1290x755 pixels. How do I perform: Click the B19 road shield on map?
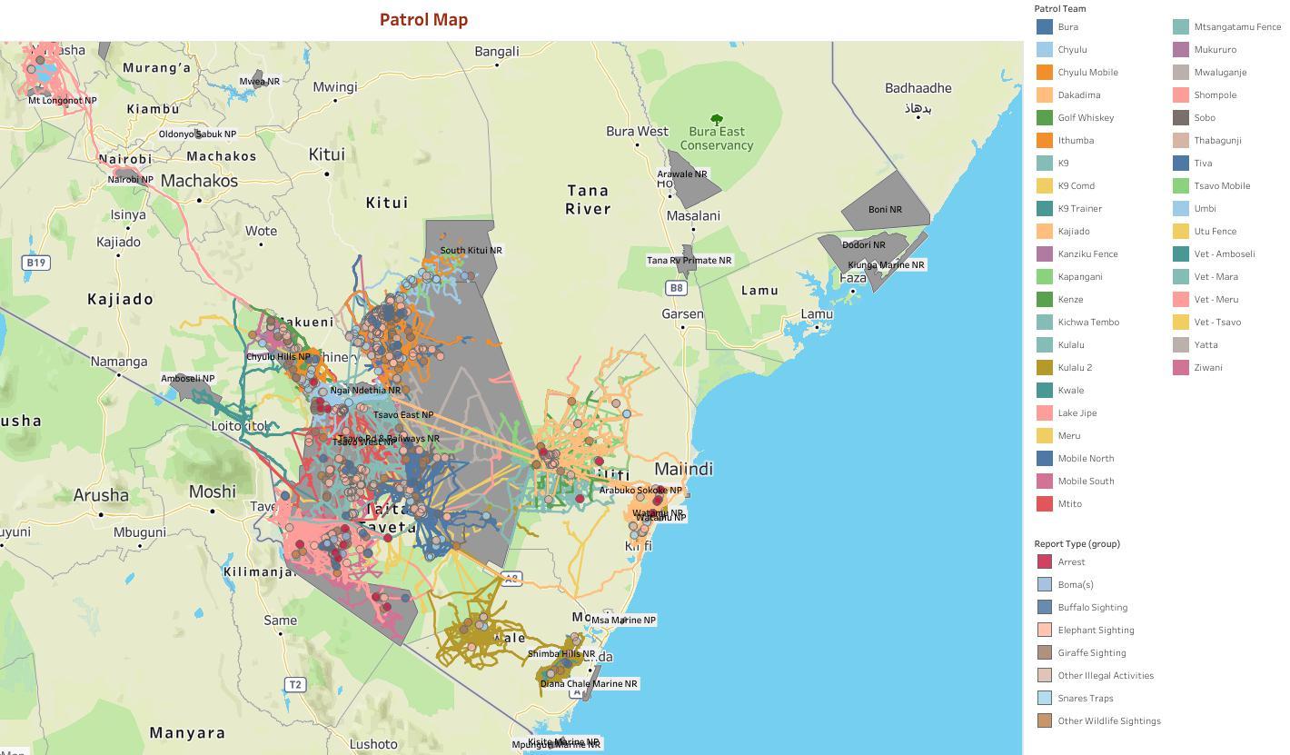35,263
